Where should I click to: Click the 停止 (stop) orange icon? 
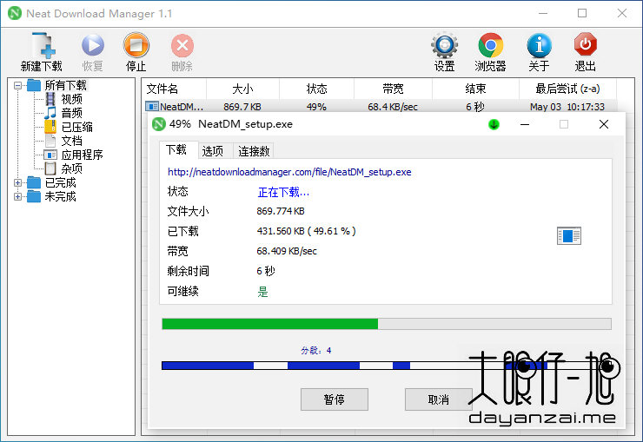(136, 45)
